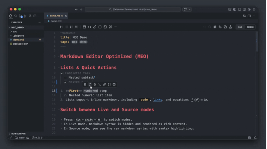Open the accounts icon in title bar

pos(249,9)
